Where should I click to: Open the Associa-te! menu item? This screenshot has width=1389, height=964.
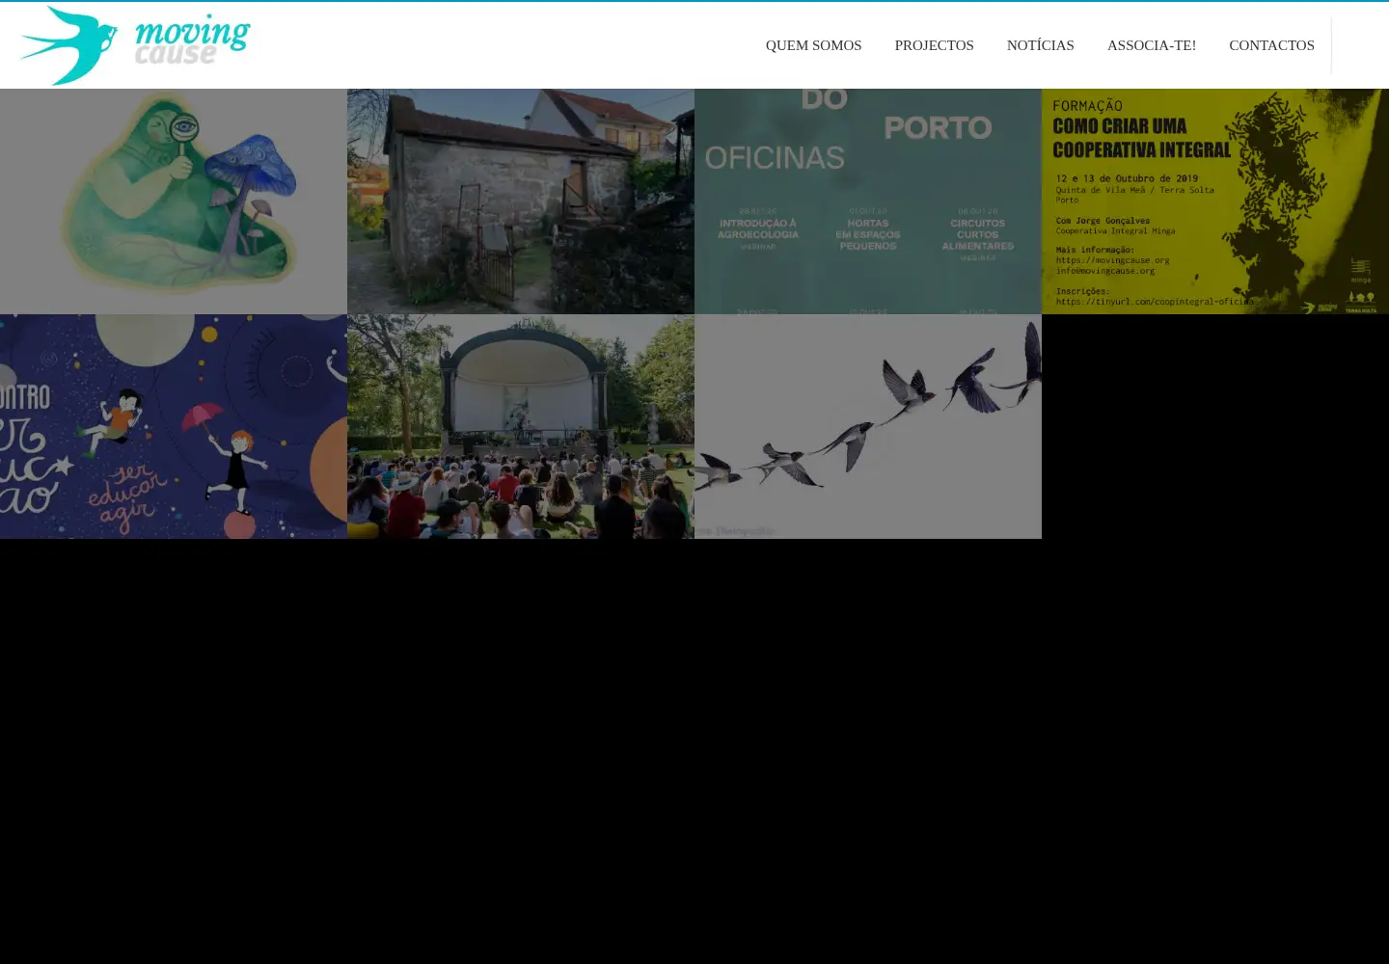point(1151,45)
